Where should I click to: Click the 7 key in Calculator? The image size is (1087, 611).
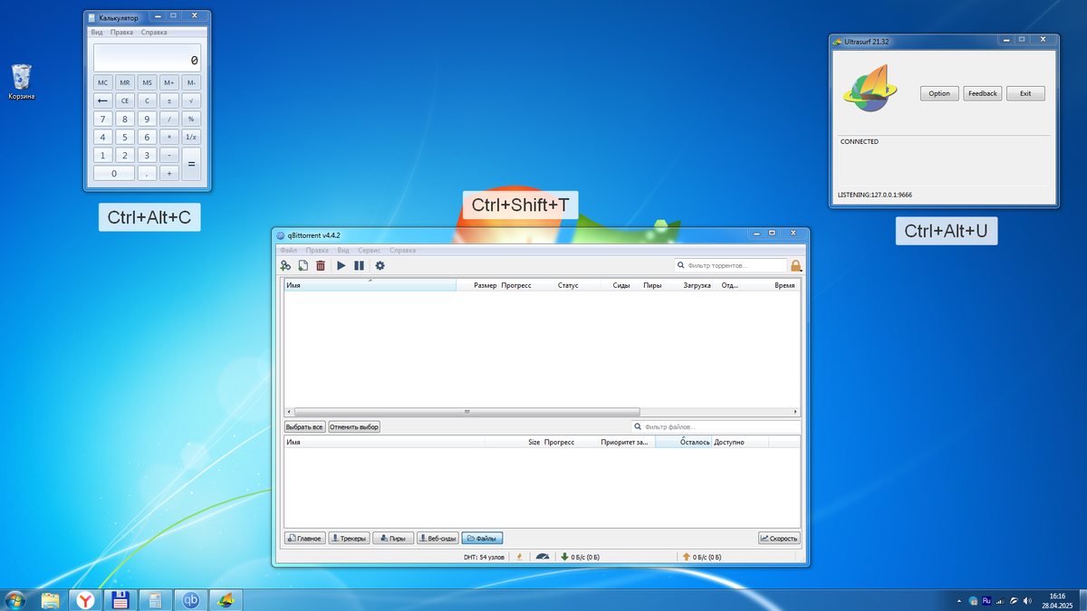[102, 119]
